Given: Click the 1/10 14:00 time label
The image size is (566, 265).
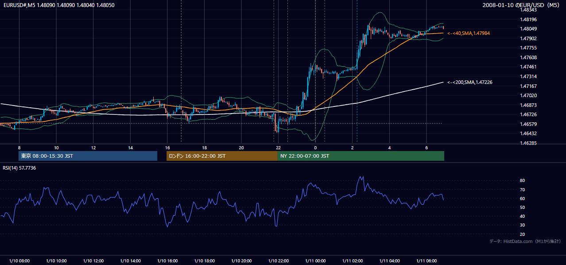Looking at the screenshot, I should (130, 261).
